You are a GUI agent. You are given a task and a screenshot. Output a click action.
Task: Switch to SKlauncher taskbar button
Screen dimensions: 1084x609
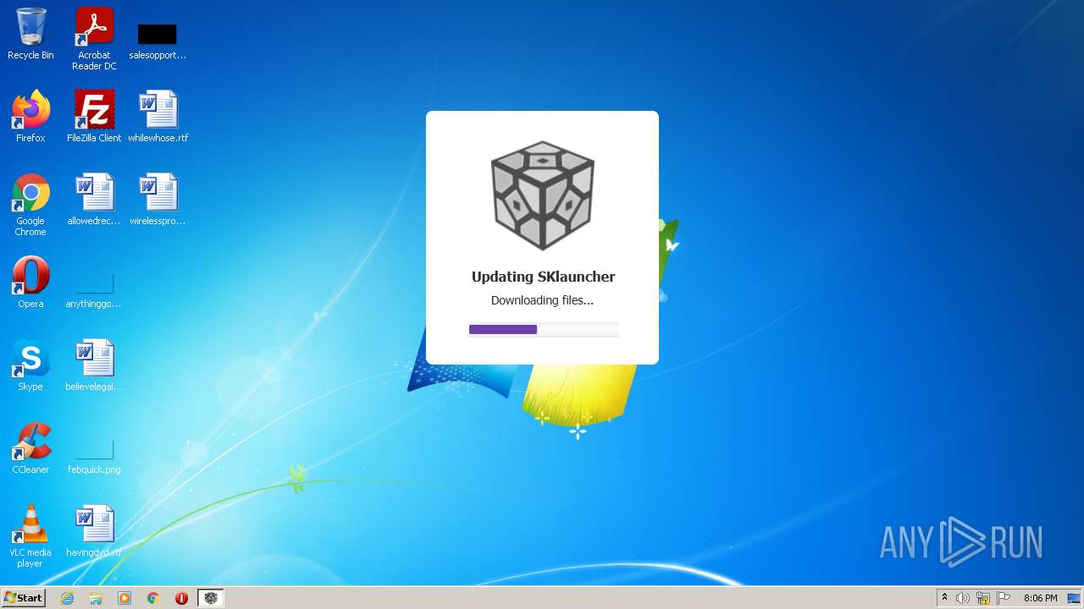click(211, 598)
